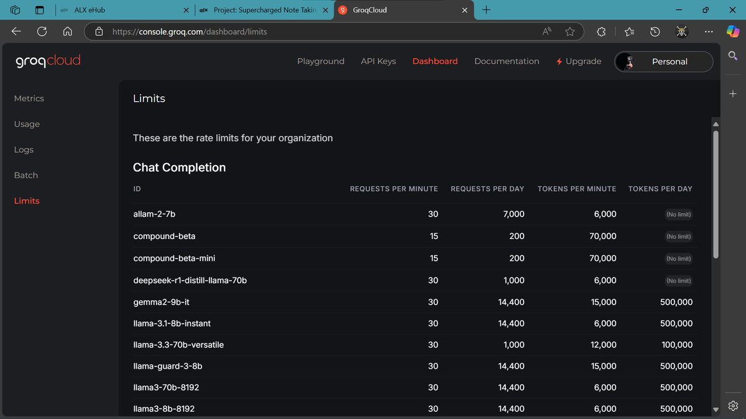Open the Personal organization dropdown
This screenshot has height=419, width=746.
tap(663, 61)
